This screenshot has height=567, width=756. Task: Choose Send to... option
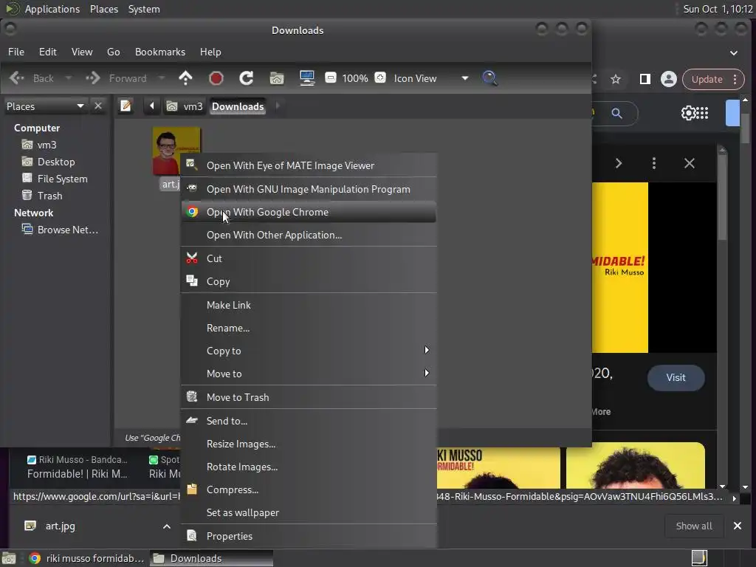tap(309, 421)
